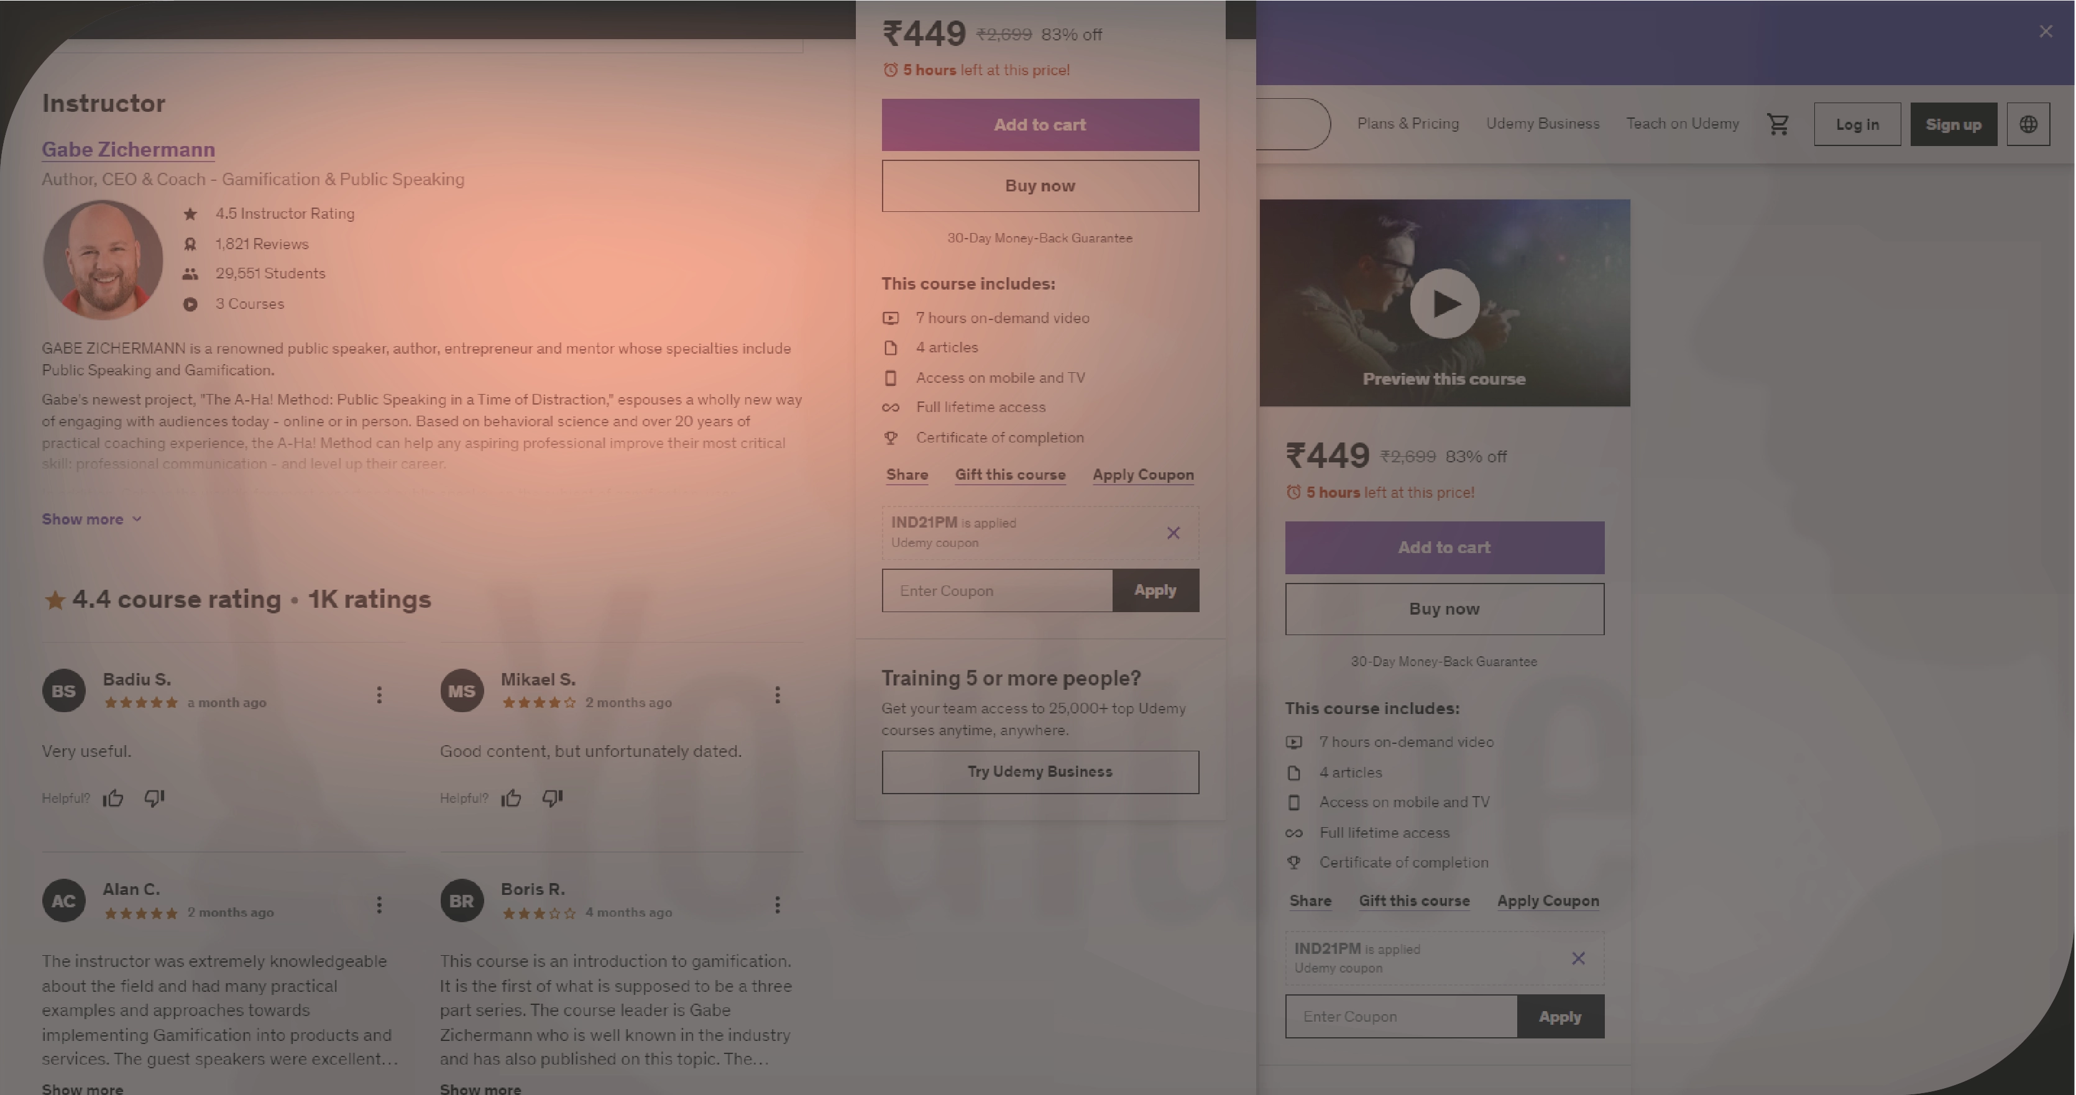Toggle thumbs up on Badiu S. review
2076x1095 pixels.
(x=113, y=799)
